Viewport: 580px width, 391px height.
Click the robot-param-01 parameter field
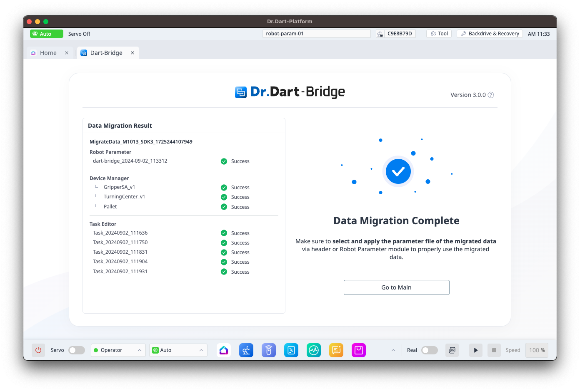coord(316,34)
